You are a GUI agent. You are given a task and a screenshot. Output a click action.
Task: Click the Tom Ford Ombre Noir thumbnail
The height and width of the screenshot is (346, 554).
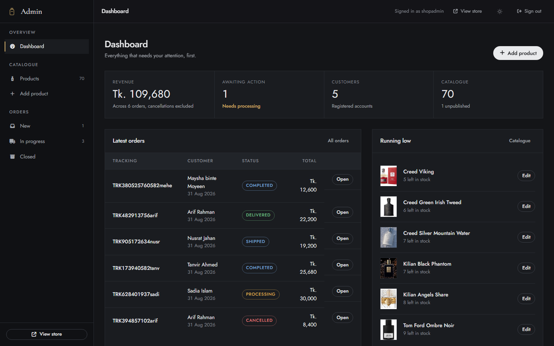point(389,329)
